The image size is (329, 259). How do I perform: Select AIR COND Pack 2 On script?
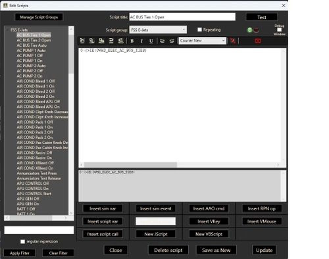(35, 137)
